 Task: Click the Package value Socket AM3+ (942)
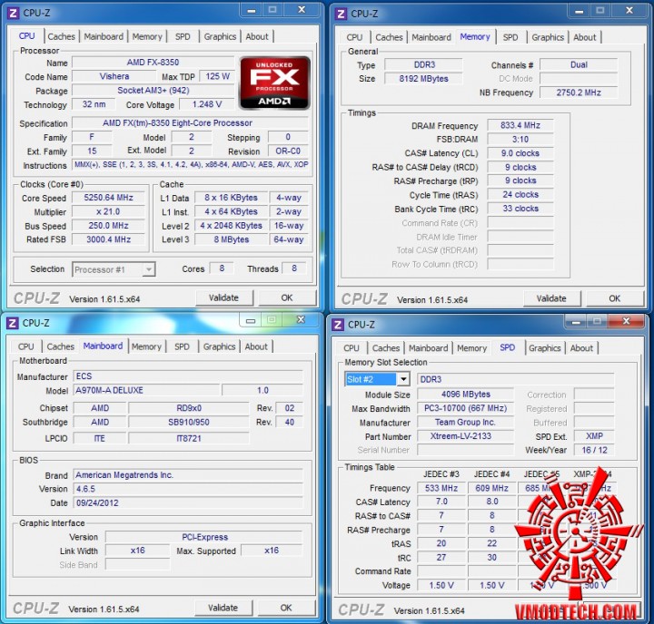coord(154,91)
